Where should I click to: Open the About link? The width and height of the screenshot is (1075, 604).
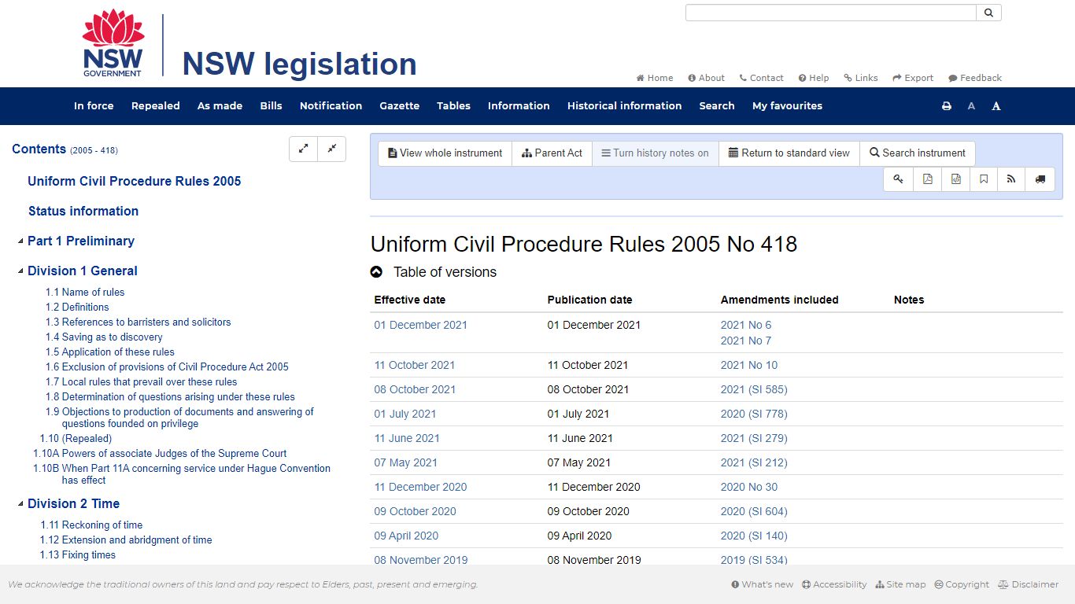706,78
